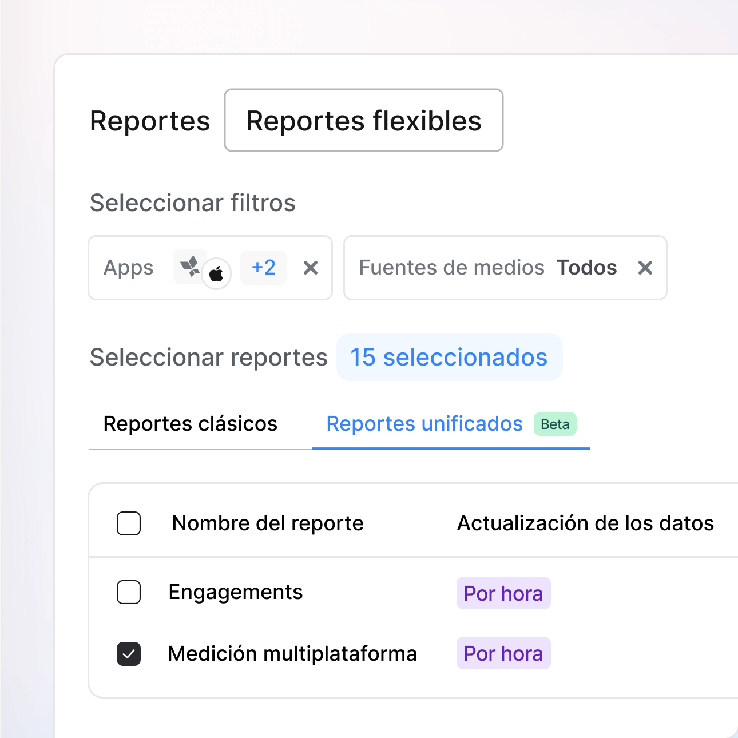Open the Todos selector in Fuentes de medios
This screenshot has height=738, width=738.
tap(586, 267)
